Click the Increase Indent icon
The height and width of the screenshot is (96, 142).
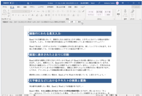click(x=71, y=11)
